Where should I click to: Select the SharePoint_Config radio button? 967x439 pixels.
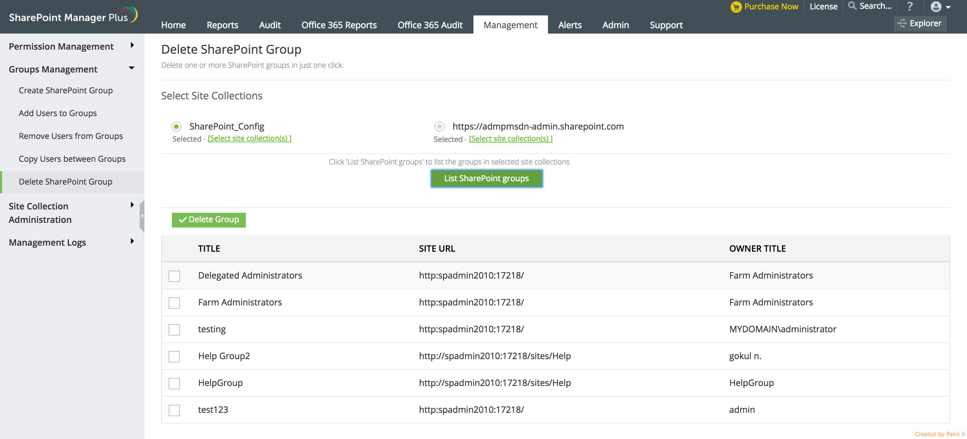[x=176, y=127]
